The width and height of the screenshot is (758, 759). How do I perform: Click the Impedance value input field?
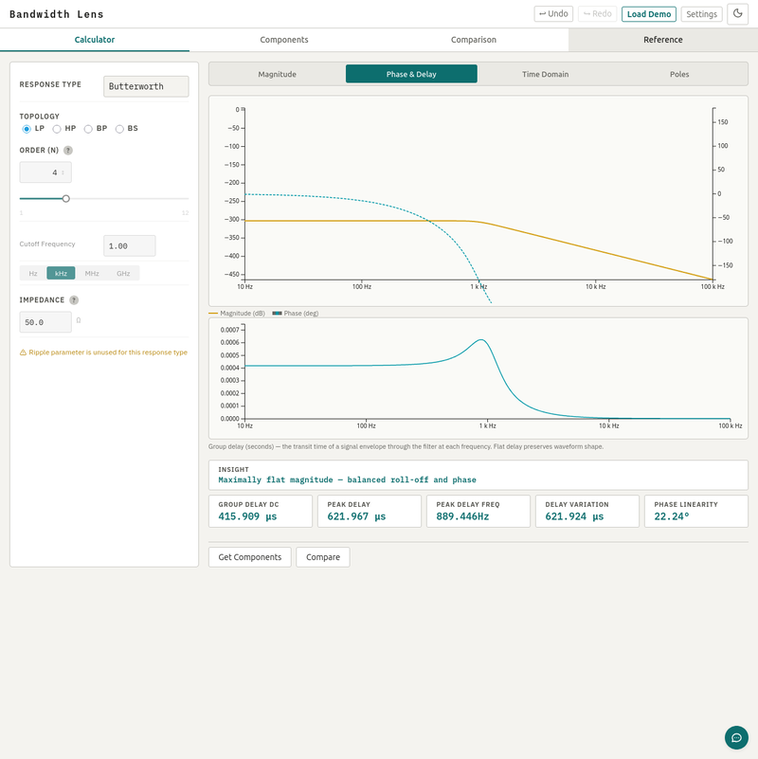click(x=45, y=322)
